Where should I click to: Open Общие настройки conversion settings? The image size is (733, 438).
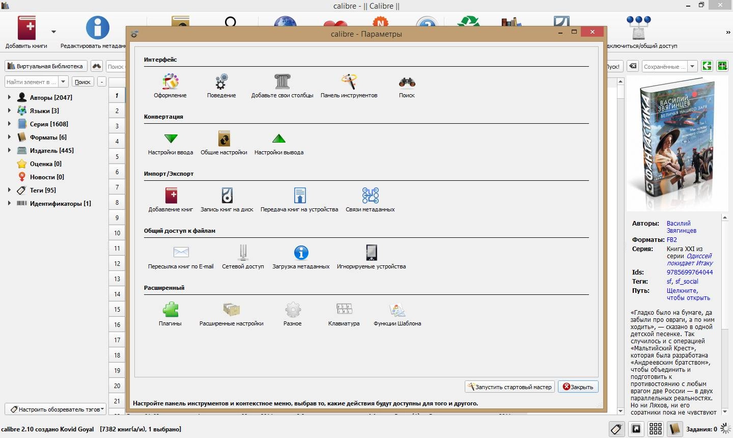pos(224,143)
